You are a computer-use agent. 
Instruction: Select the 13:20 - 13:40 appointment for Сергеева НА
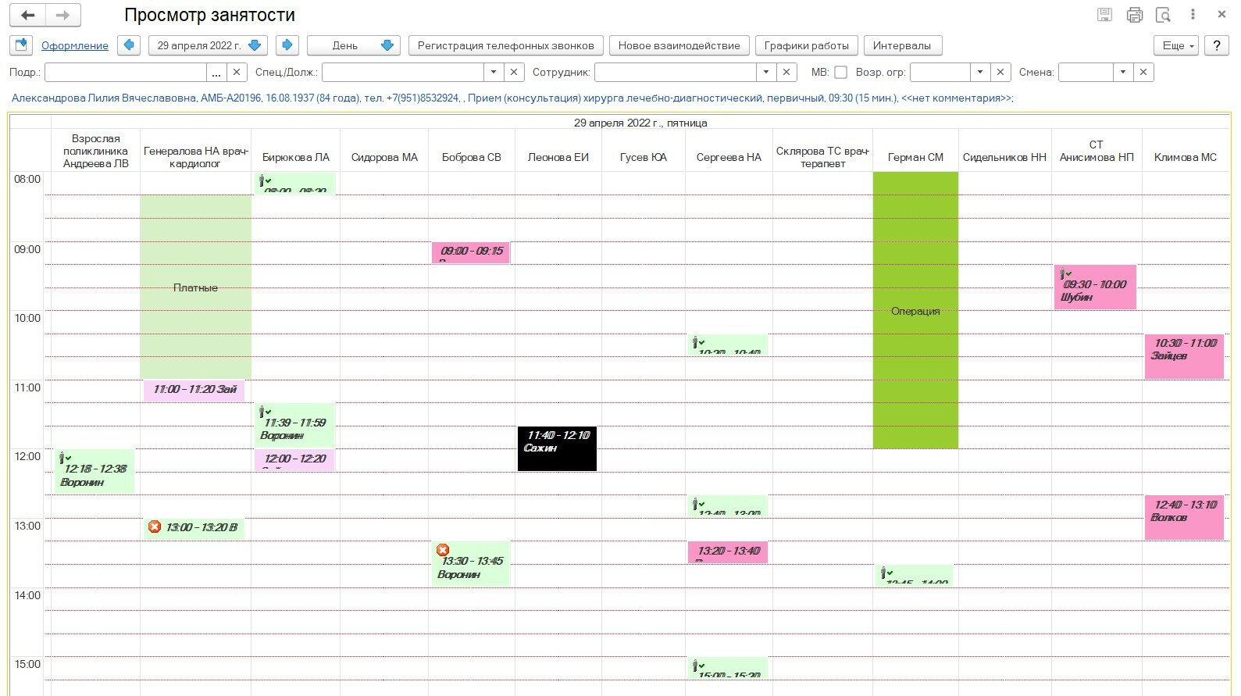[x=728, y=552]
